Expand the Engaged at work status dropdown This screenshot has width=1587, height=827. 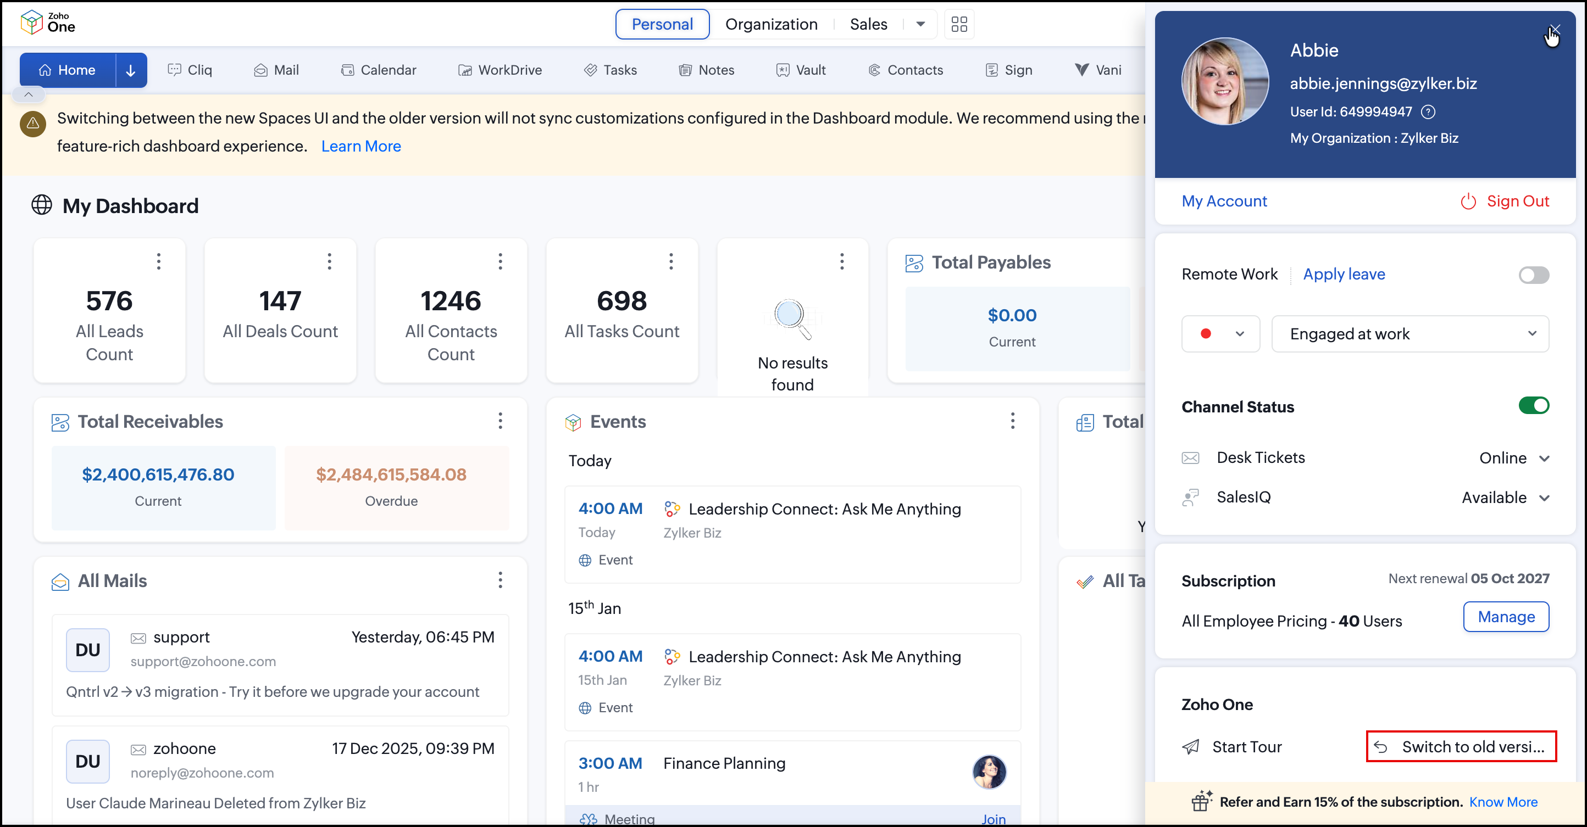[1410, 334]
